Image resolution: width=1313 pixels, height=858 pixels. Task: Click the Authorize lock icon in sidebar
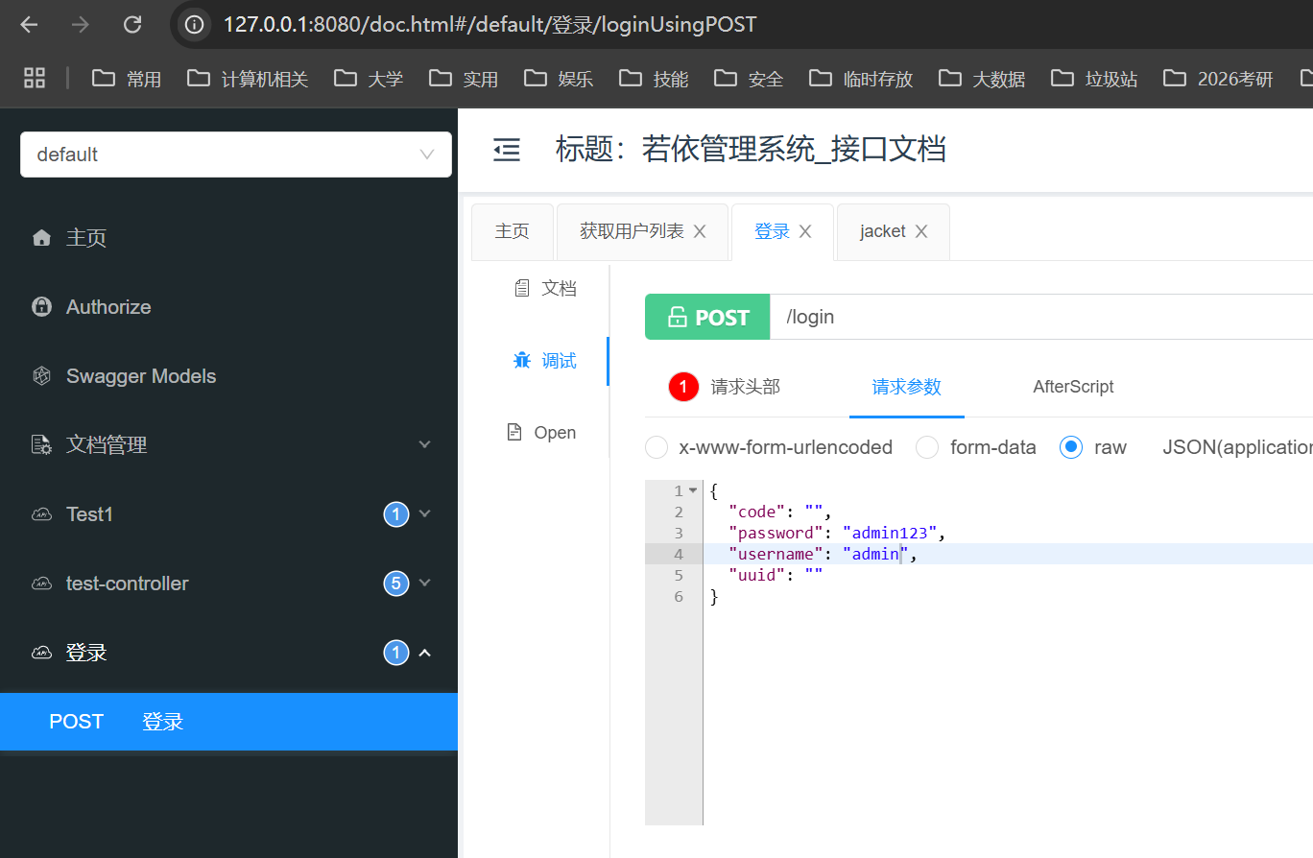point(41,307)
